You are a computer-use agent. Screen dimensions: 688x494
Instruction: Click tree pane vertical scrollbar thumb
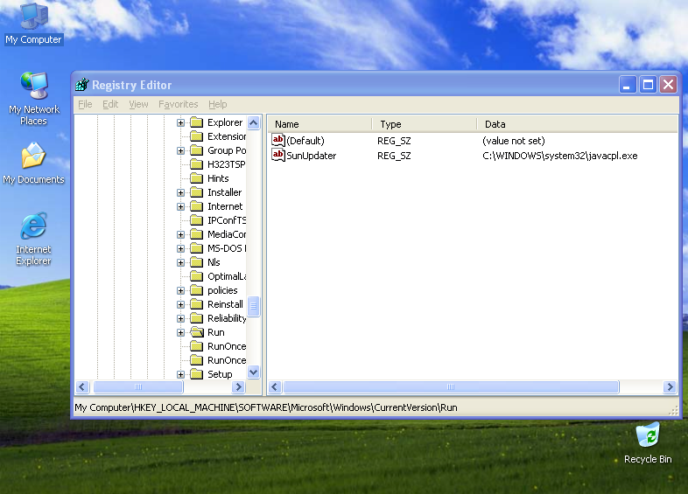(254, 306)
